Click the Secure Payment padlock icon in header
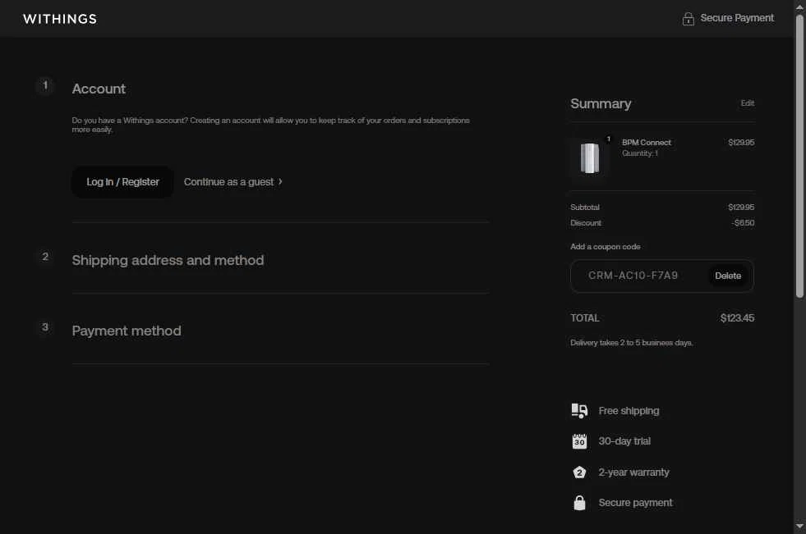The width and height of the screenshot is (806, 534). 688,19
